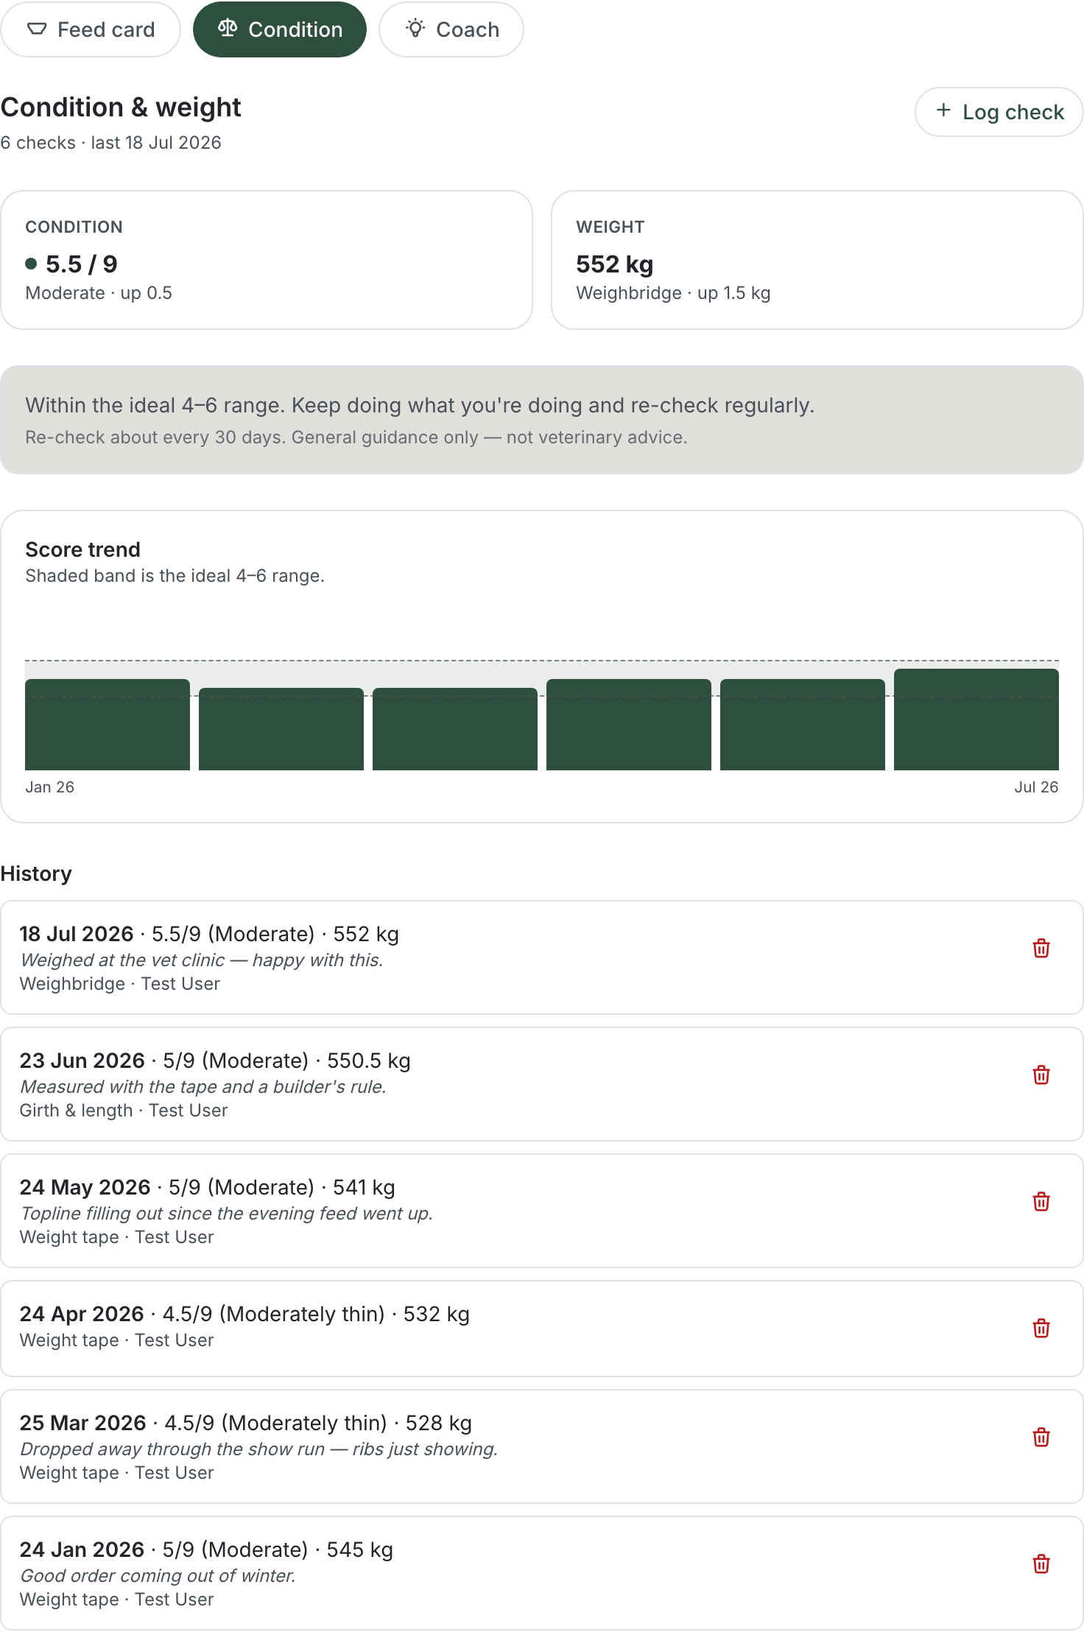1084x1632 pixels.
Task: Click the '6 checks · last 18 Jul 2026' subtitle
Action: point(110,143)
